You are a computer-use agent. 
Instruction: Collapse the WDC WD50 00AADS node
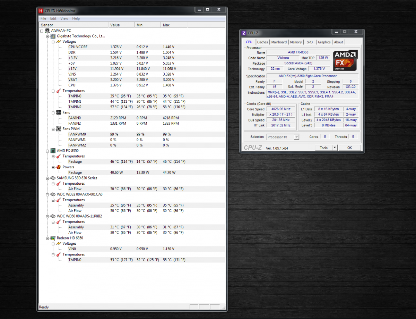pyautogui.click(x=48, y=216)
